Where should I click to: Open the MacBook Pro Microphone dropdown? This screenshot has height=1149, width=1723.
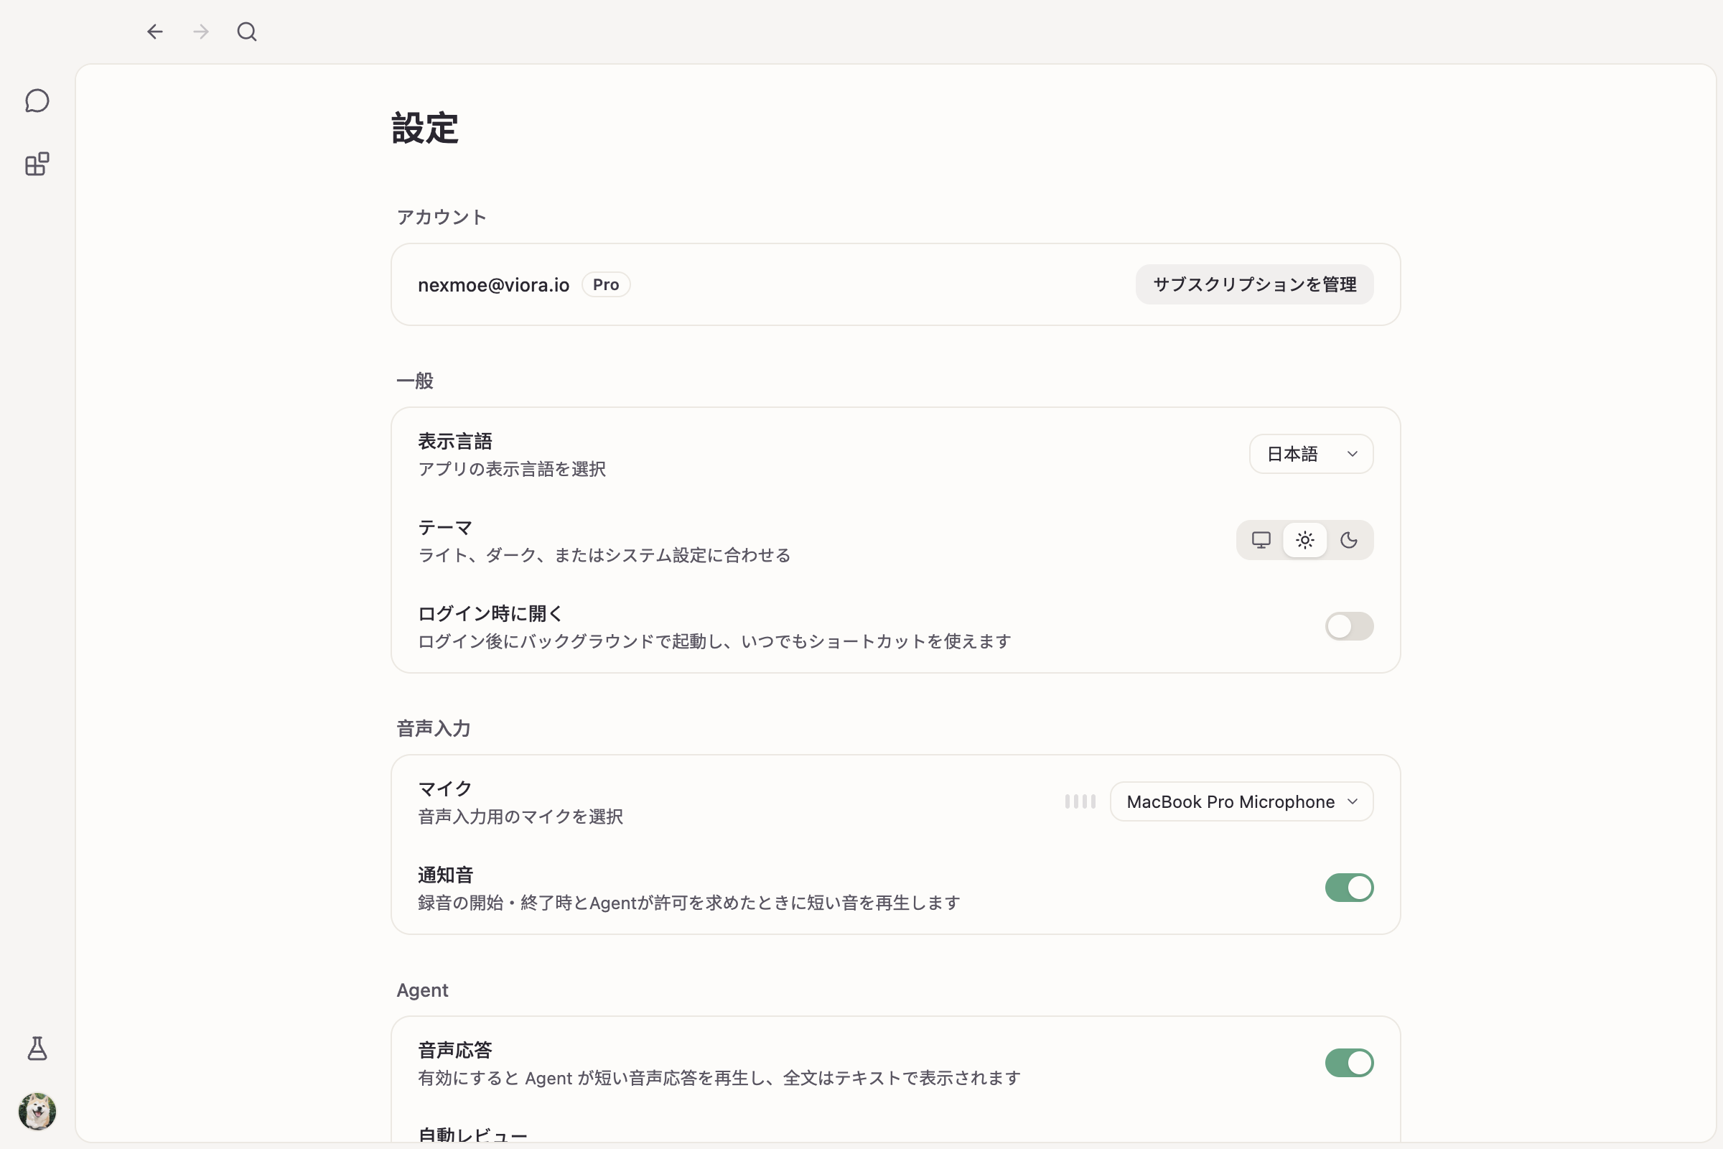point(1241,801)
